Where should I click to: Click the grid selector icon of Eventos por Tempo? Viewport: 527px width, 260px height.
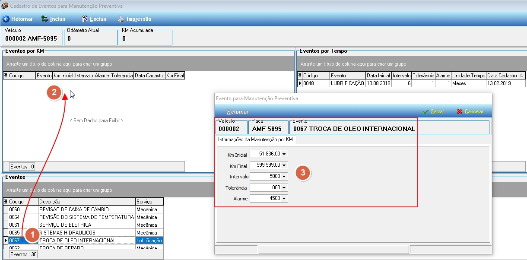[x=300, y=76]
